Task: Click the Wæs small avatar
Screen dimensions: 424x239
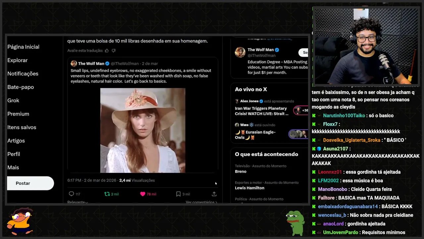Action: tap(237, 125)
